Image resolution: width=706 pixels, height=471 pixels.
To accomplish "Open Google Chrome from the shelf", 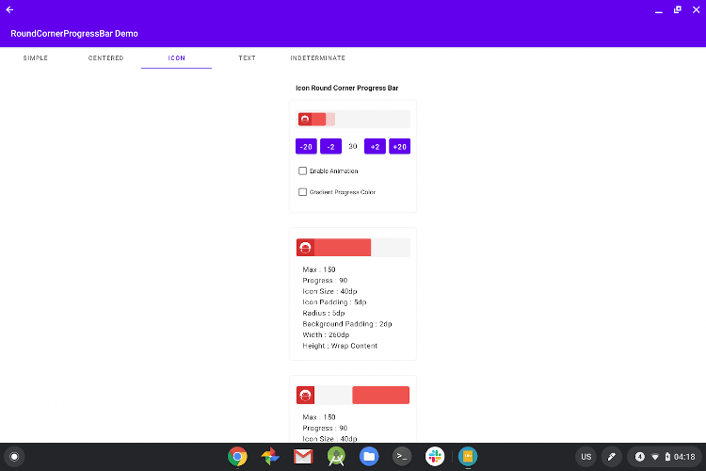I will (237, 457).
